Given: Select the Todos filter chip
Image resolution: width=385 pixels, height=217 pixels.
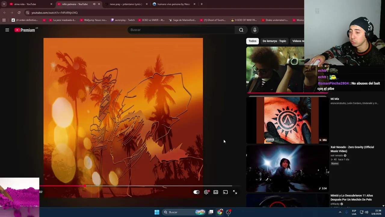Looking at the screenshot, I should tap(252, 41).
